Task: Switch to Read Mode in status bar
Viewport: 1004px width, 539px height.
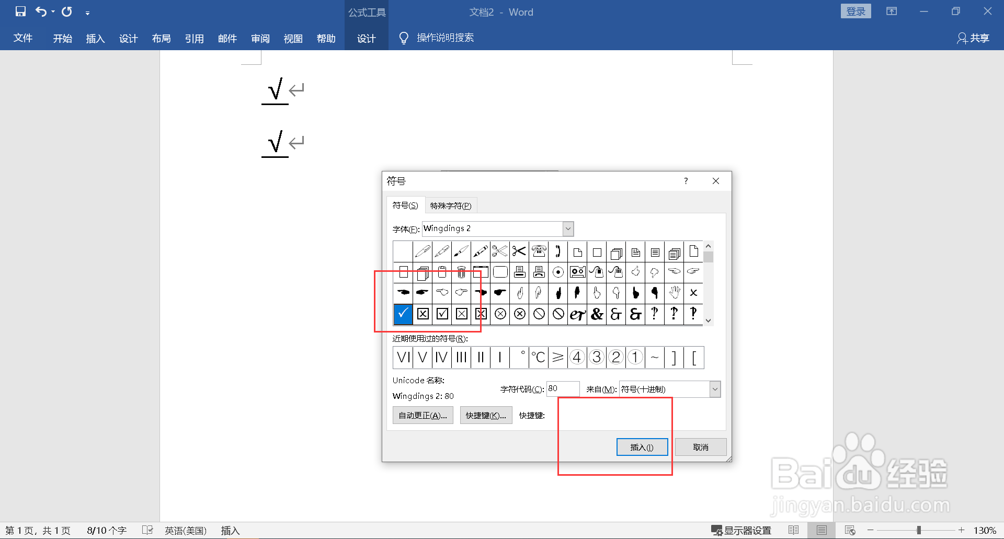Action: click(794, 530)
